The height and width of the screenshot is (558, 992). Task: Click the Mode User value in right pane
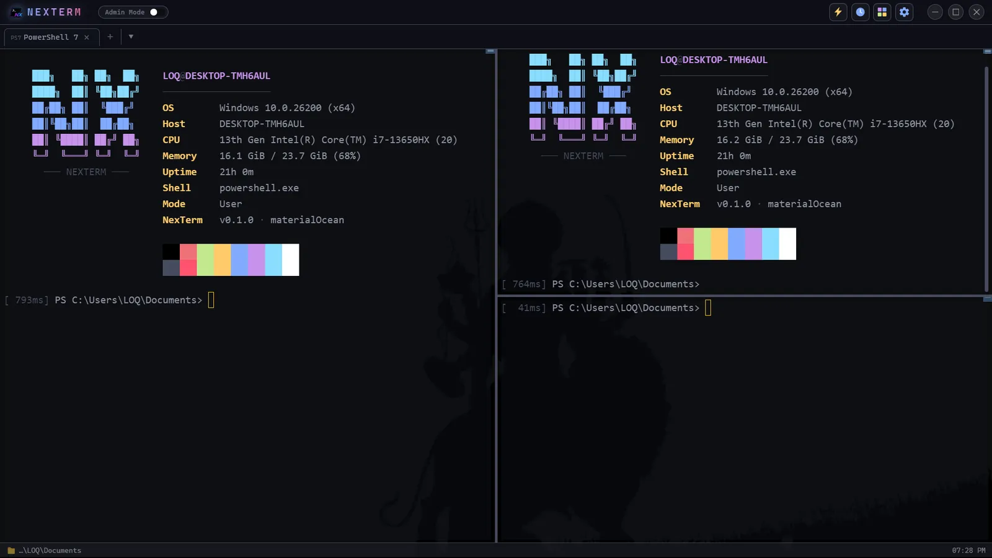[728, 188]
